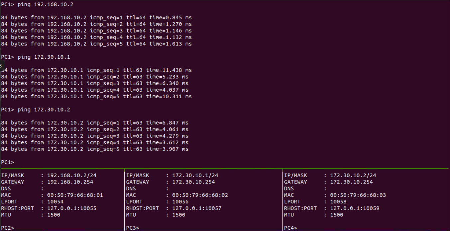This screenshot has height=231, width=450.
Task: Click the reply line with time=1.146 ms
Action: pyautogui.click(x=96, y=31)
